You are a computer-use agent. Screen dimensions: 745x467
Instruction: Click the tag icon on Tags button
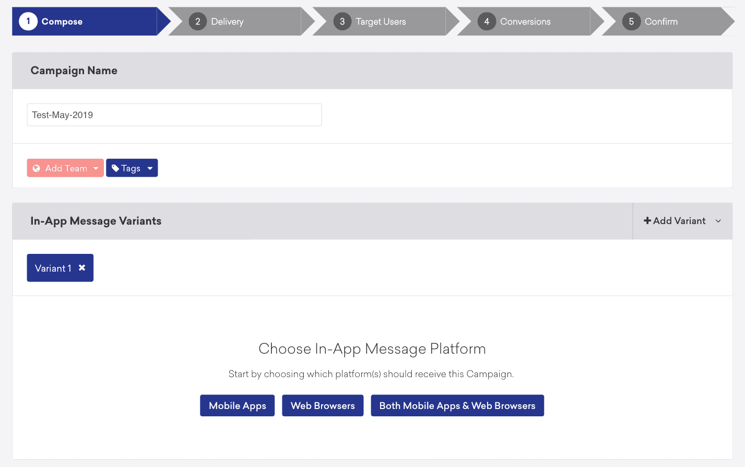click(x=115, y=168)
